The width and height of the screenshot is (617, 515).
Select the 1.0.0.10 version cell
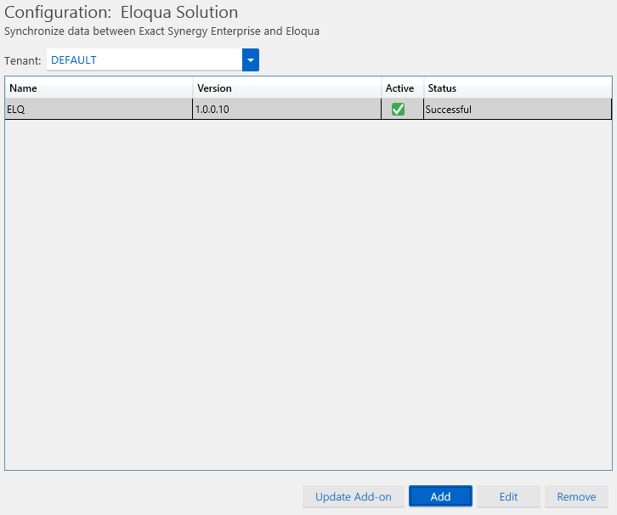click(x=287, y=109)
